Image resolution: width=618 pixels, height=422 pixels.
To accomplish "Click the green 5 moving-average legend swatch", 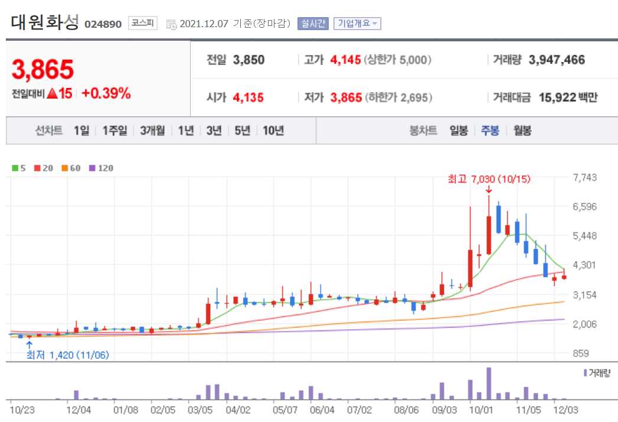I will (x=15, y=168).
